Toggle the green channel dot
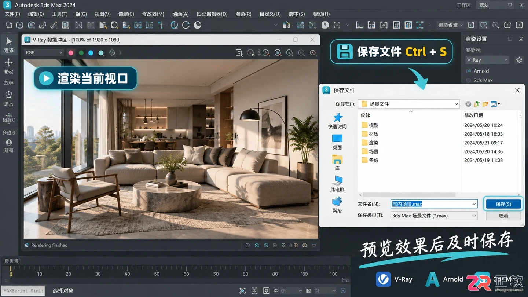 tap(81, 53)
